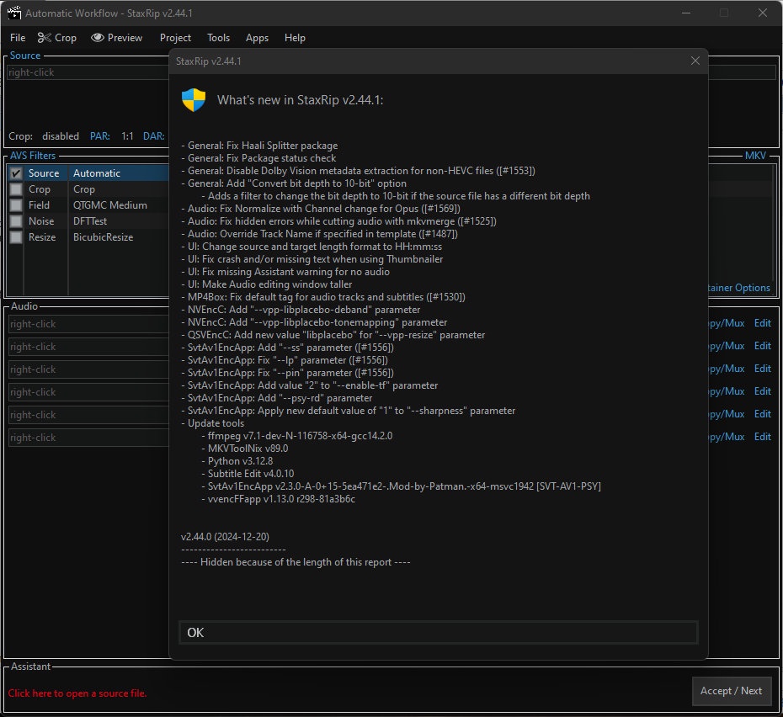Screen dimensions: 783x717
Task: Click the last audio track input field
Action: [x=89, y=438]
